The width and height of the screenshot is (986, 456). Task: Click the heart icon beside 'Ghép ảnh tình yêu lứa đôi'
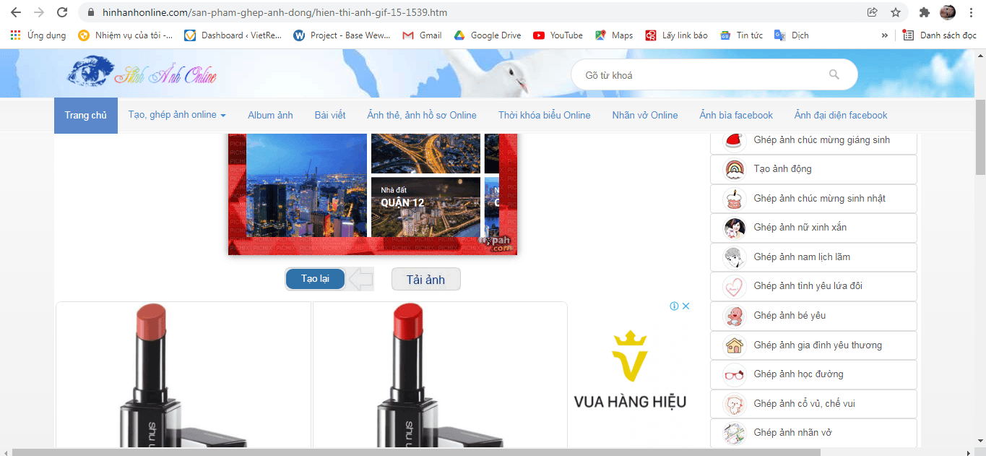click(x=734, y=286)
